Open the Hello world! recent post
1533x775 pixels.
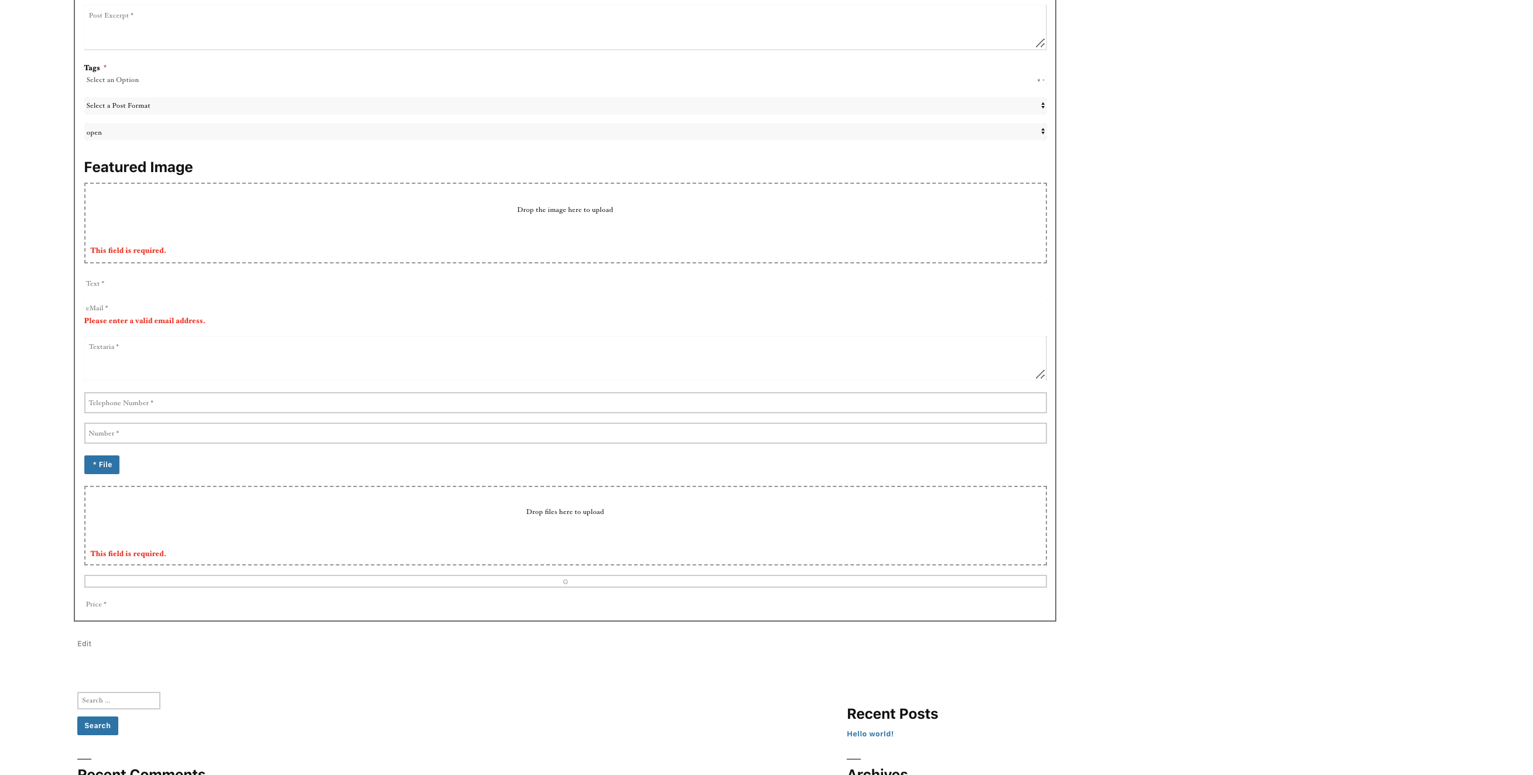pos(870,733)
